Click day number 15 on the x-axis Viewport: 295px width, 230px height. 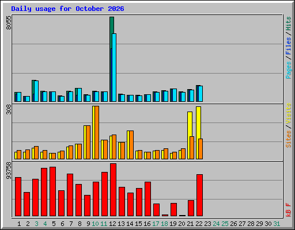tap(138, 224)
